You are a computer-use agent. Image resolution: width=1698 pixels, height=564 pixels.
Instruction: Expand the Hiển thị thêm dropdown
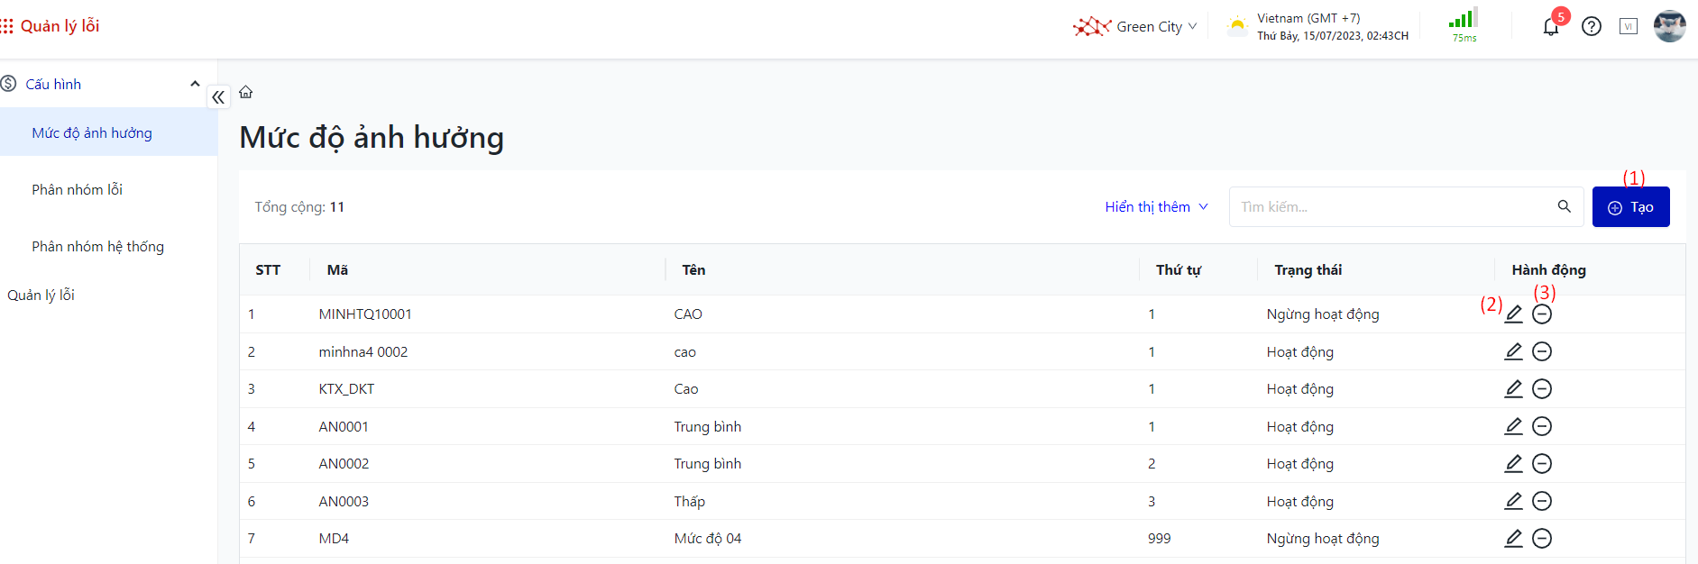(x=1156, y=207)
